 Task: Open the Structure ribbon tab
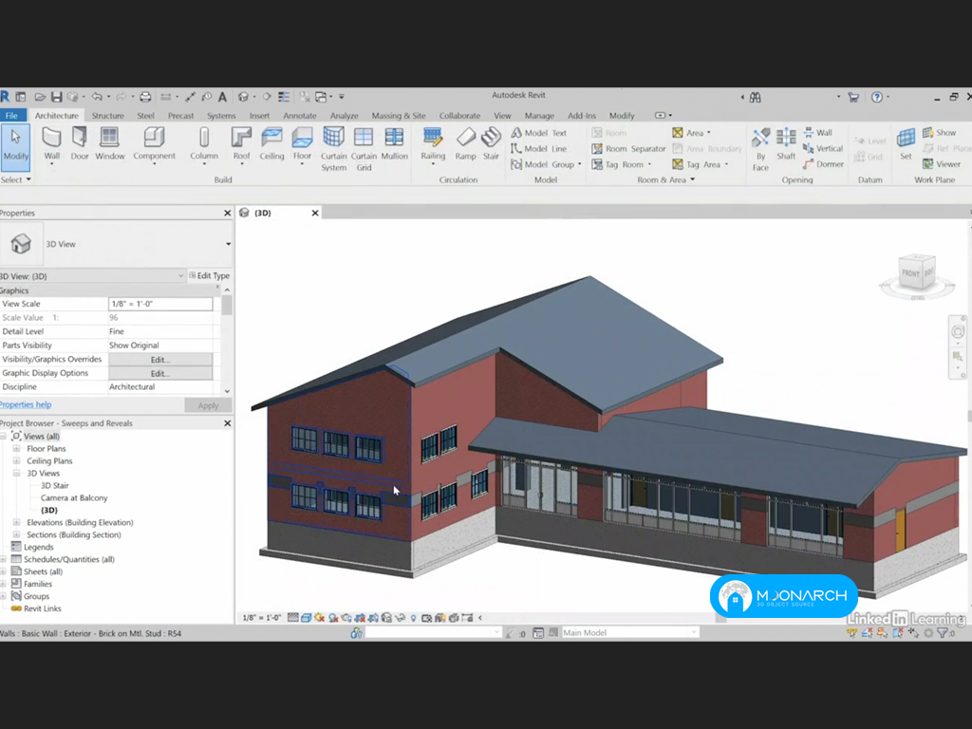pos(108,116)
